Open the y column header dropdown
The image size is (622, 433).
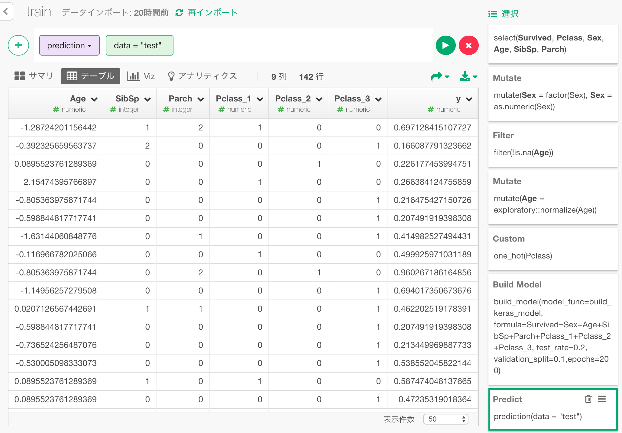[469, 99]
